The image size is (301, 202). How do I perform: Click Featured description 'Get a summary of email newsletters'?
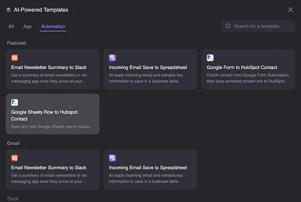coord(49,78)
